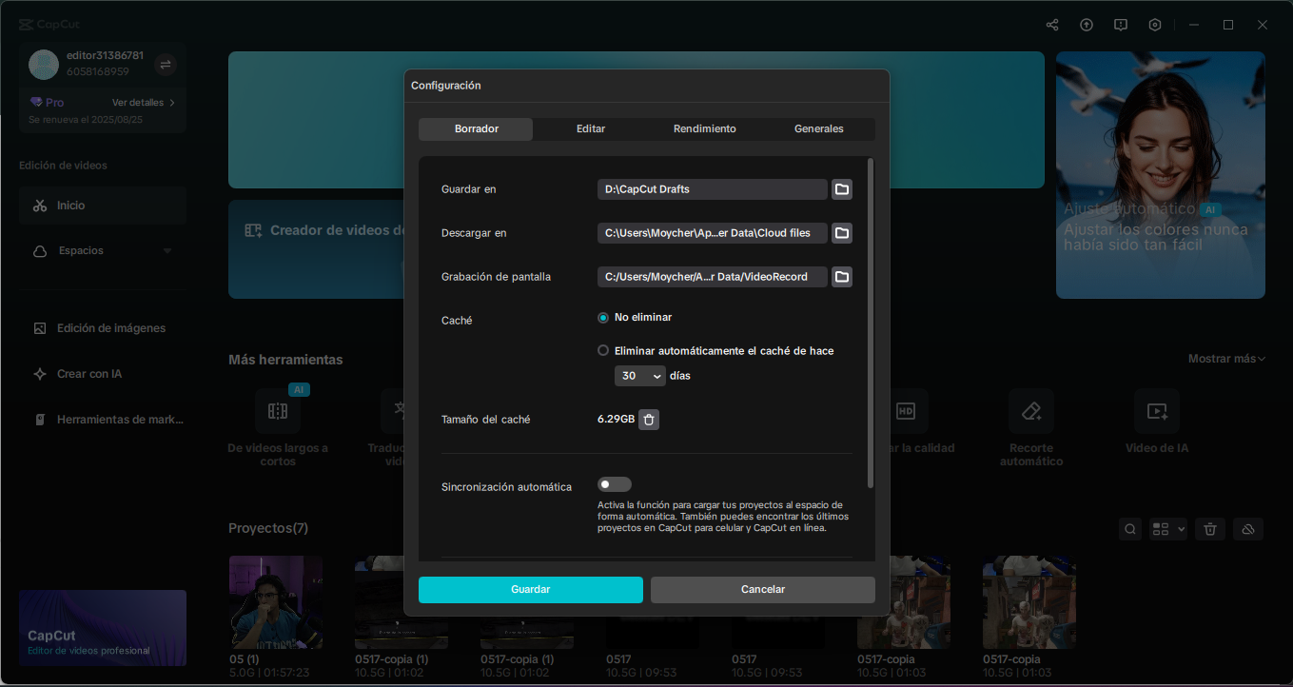Open the search projects icon

pos(1129,529)
